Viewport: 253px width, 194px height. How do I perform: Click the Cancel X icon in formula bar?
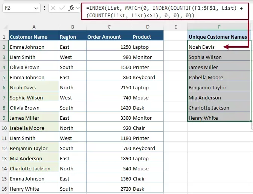[53, 8]
